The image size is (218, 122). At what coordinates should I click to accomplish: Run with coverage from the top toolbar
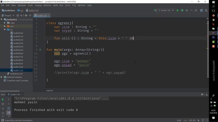[x=187, y=11]
